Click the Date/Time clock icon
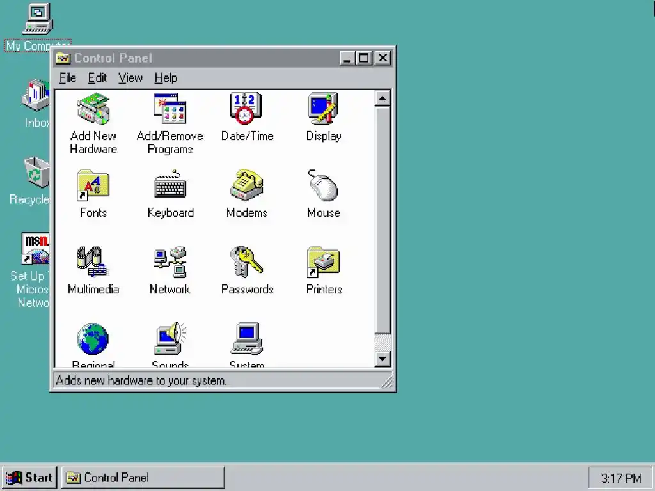Screen dimensions: 655x491 click(246, 109)
